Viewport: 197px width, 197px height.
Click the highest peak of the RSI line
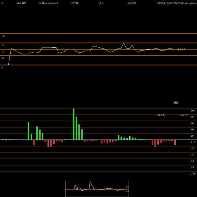[x=124, y=43]
